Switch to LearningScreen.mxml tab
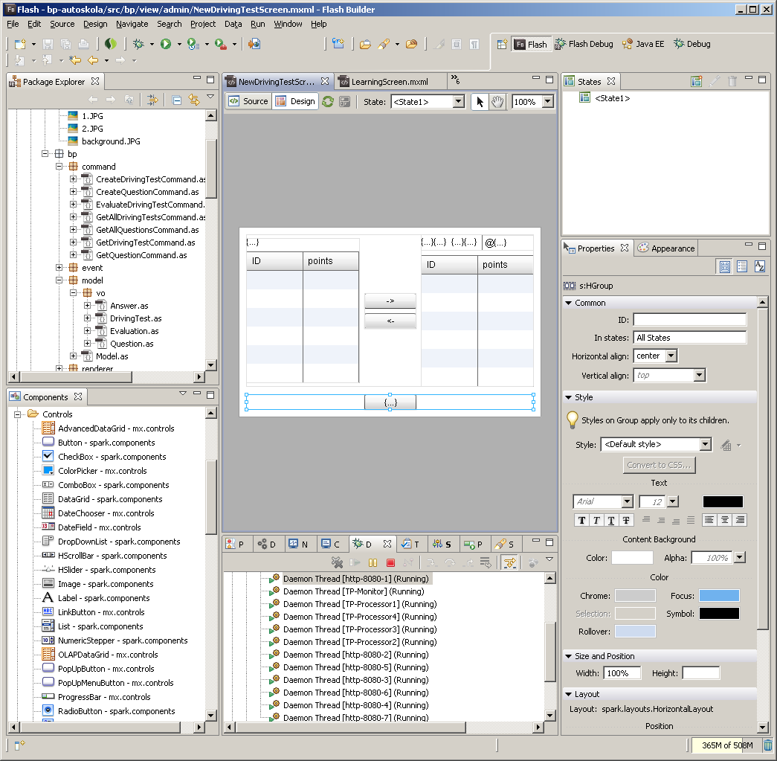This screenshot has height=761, width=777. [389, 82]
